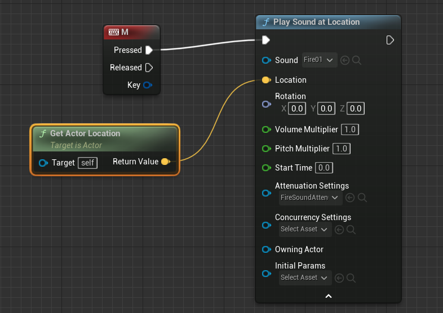Click the Start Time value field
443x313 pixels.
pyautogui.click(x=324, y=168)
